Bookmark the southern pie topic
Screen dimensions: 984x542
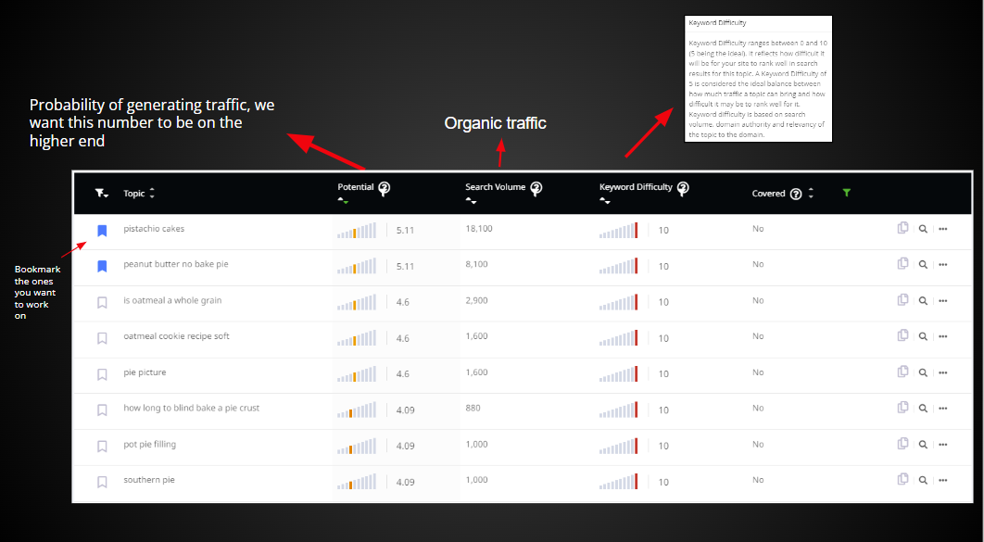(102, 483)
